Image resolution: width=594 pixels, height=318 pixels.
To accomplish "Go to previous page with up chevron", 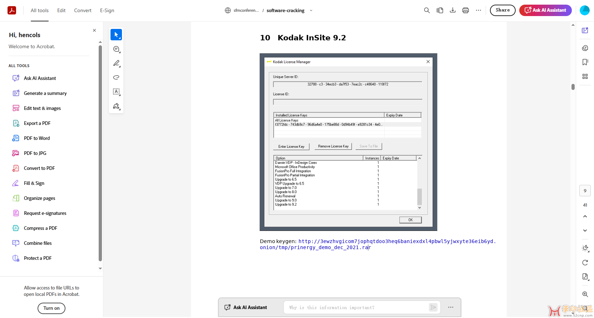I will click(585, 216).
